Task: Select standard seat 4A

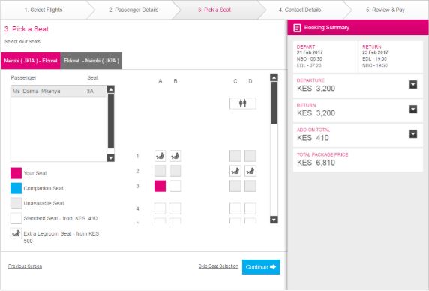Action: [x=160, y=208]
